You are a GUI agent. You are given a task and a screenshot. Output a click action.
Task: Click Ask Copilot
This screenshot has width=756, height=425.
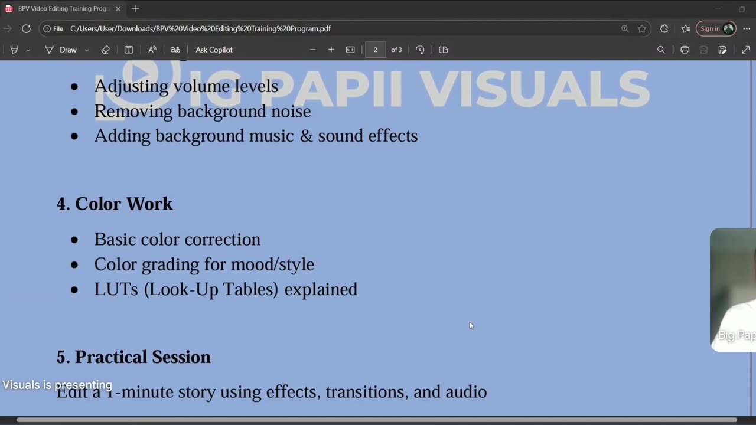coord(214,50)
